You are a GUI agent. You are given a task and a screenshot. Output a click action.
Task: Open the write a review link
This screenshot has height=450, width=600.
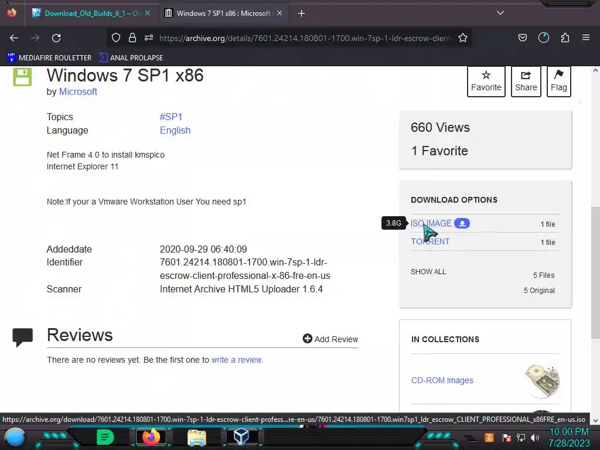coord(237,360)
